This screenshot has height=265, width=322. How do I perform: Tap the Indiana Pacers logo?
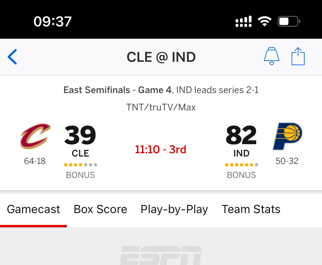pyautogui.click(x=287, y=136)
